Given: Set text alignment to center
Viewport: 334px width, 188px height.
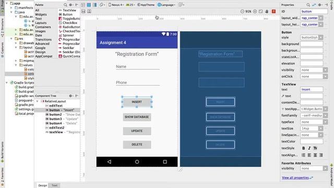Looking at the screenshot, I should [x=315, y=155].
